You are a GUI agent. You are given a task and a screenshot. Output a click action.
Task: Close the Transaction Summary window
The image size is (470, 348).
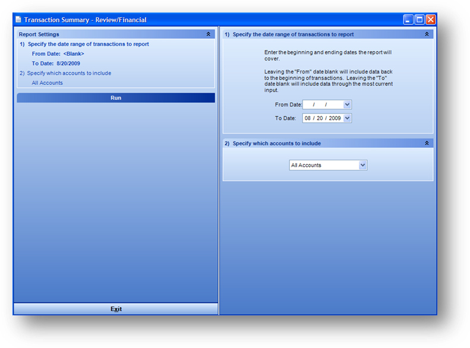(430, 20)
